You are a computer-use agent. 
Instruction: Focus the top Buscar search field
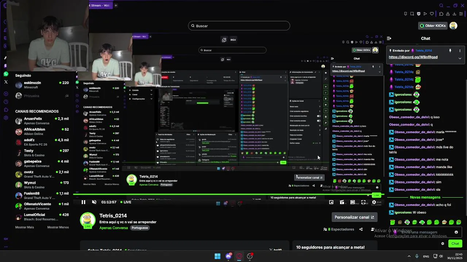(239, 26)
